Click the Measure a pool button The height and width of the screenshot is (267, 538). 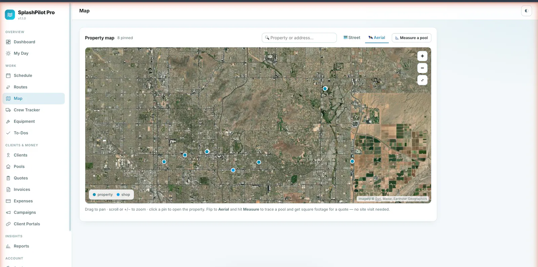point(412,38)
